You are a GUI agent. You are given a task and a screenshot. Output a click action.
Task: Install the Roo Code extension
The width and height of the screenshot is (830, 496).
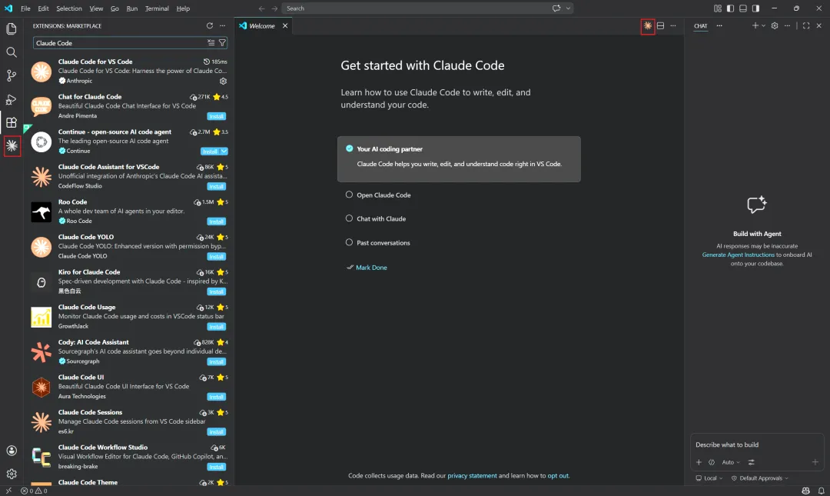click(x=216, y=221)
